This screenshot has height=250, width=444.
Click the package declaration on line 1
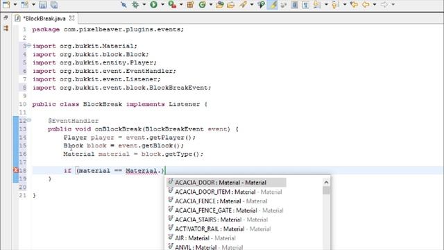pyautogui.click(x=108, y=29)
